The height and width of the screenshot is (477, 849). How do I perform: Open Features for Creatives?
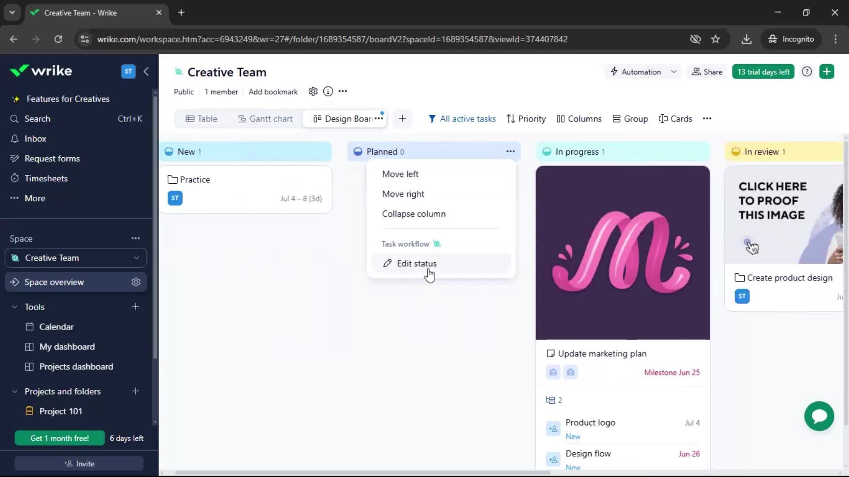(x=68, y=99)
